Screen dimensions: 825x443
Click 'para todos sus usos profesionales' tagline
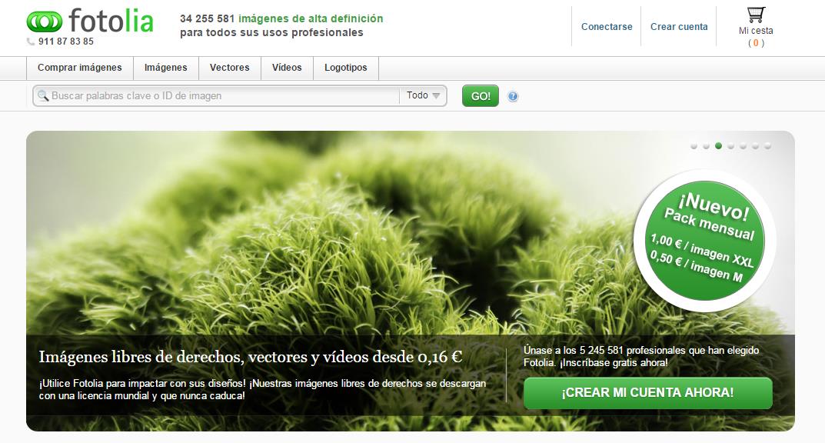coord(271,32)
